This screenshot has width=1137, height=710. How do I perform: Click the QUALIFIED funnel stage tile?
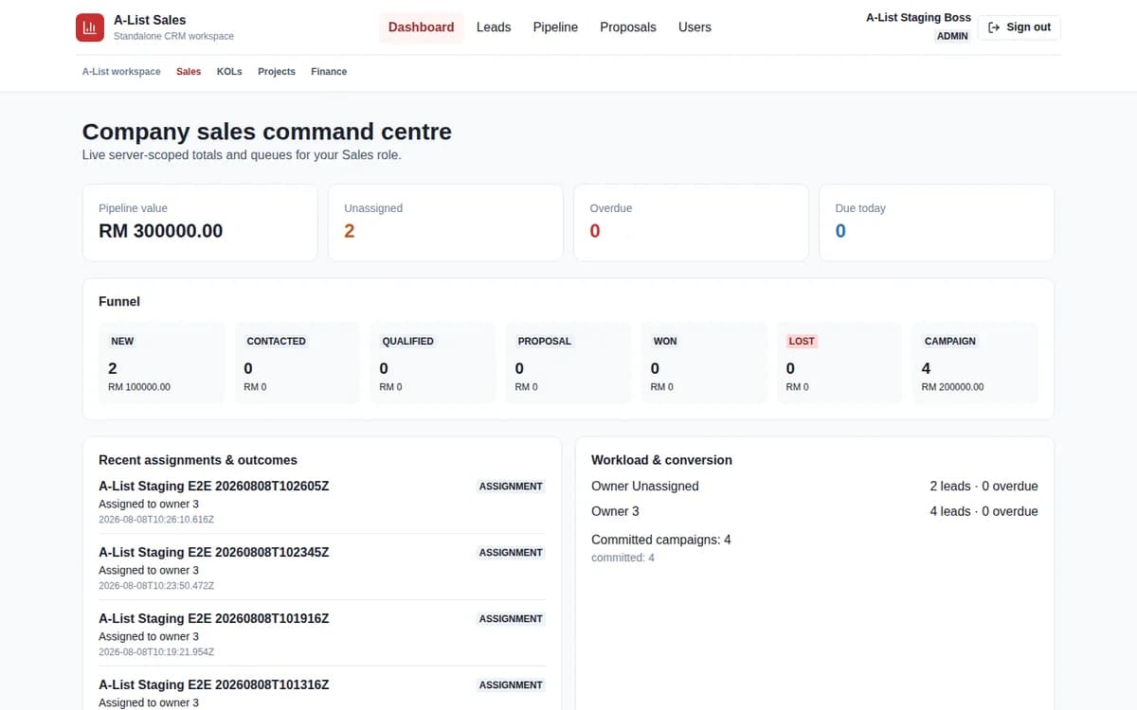click(433, 364)
